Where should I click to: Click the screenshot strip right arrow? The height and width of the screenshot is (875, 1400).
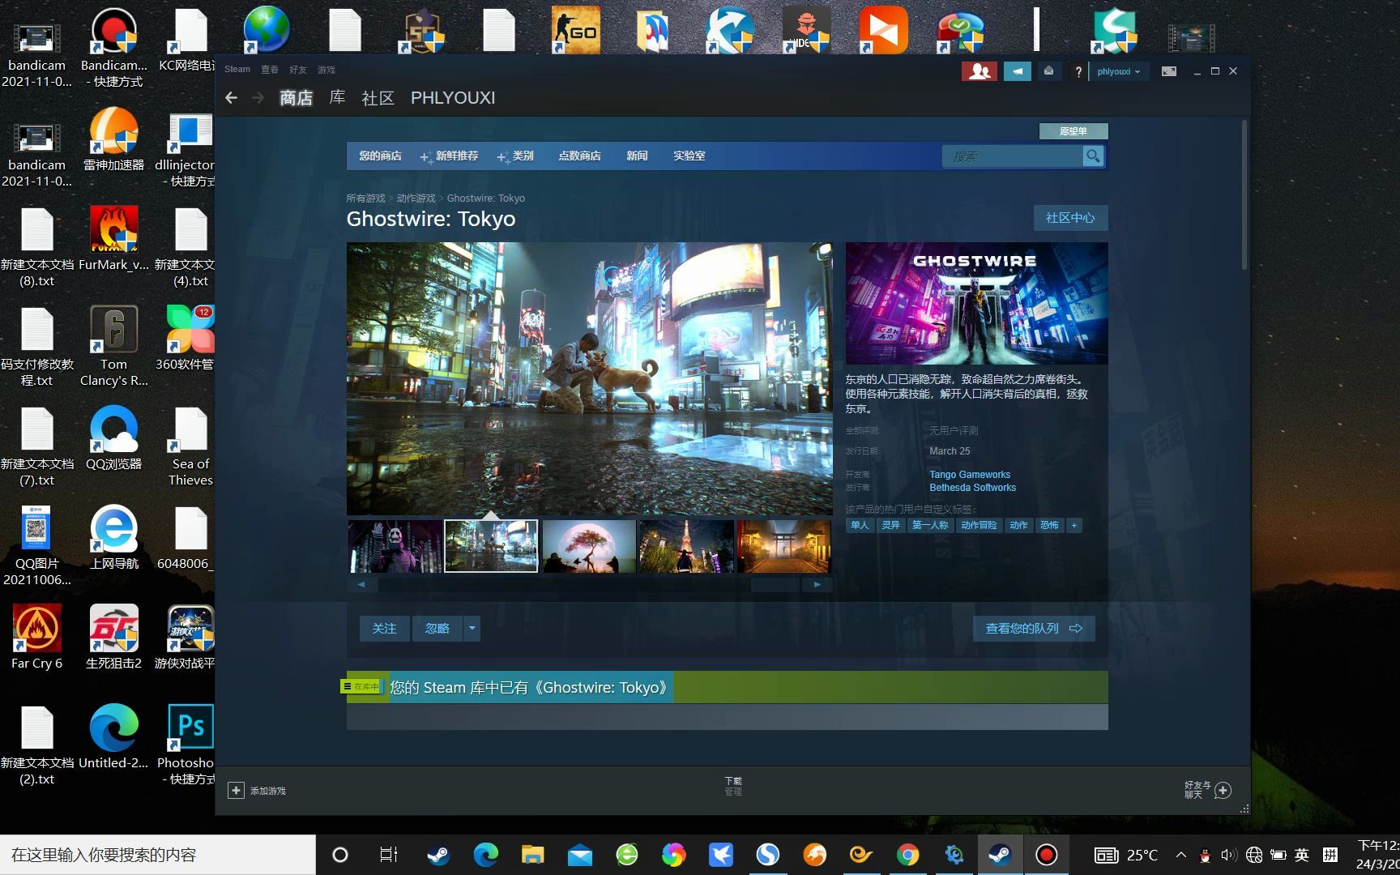[x=817, y=584]
